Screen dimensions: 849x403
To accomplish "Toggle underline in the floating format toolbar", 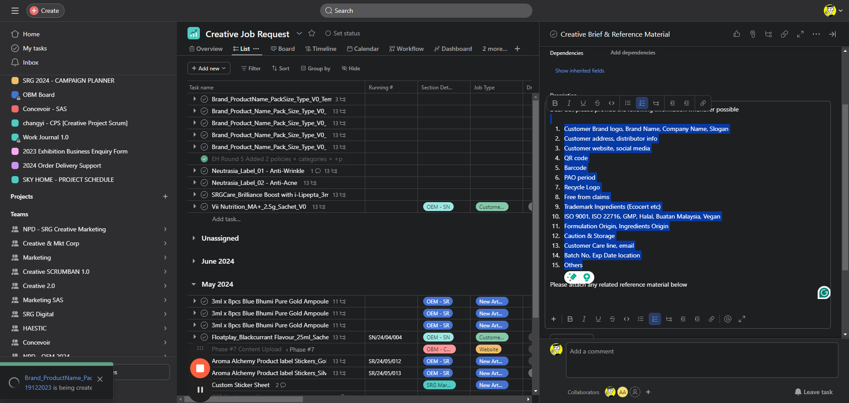I will [x=583, y=103].
